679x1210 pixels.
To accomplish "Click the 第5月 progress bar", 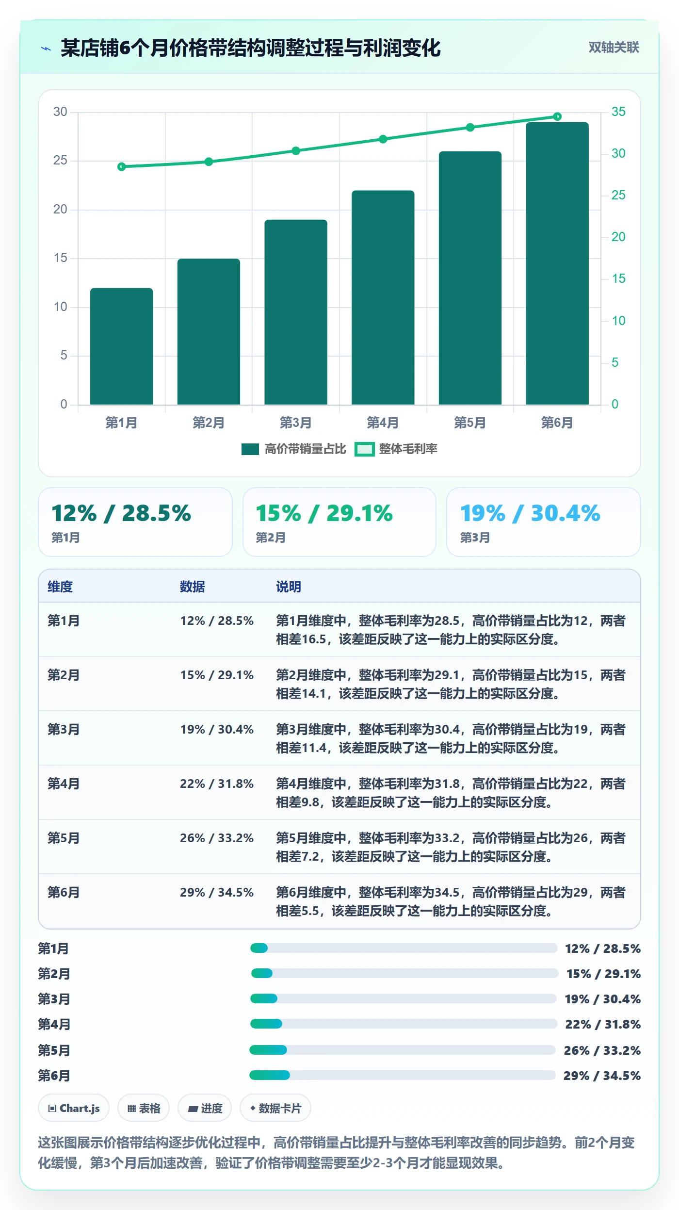I will click(403, 1050).
